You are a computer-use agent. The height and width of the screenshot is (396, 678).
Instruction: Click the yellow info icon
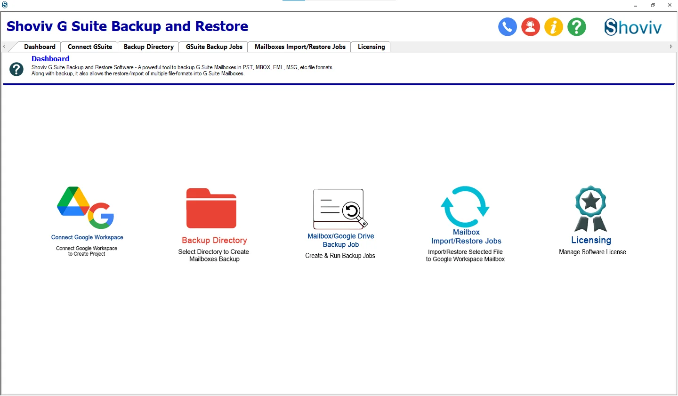coord(554,27)
